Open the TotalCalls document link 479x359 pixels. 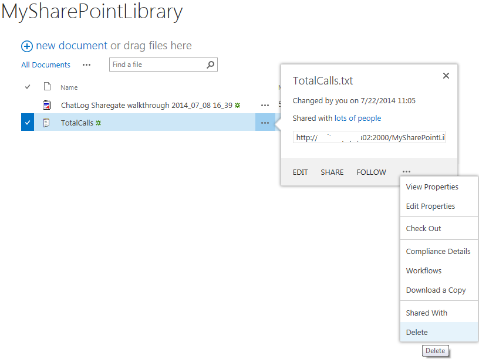77,123
